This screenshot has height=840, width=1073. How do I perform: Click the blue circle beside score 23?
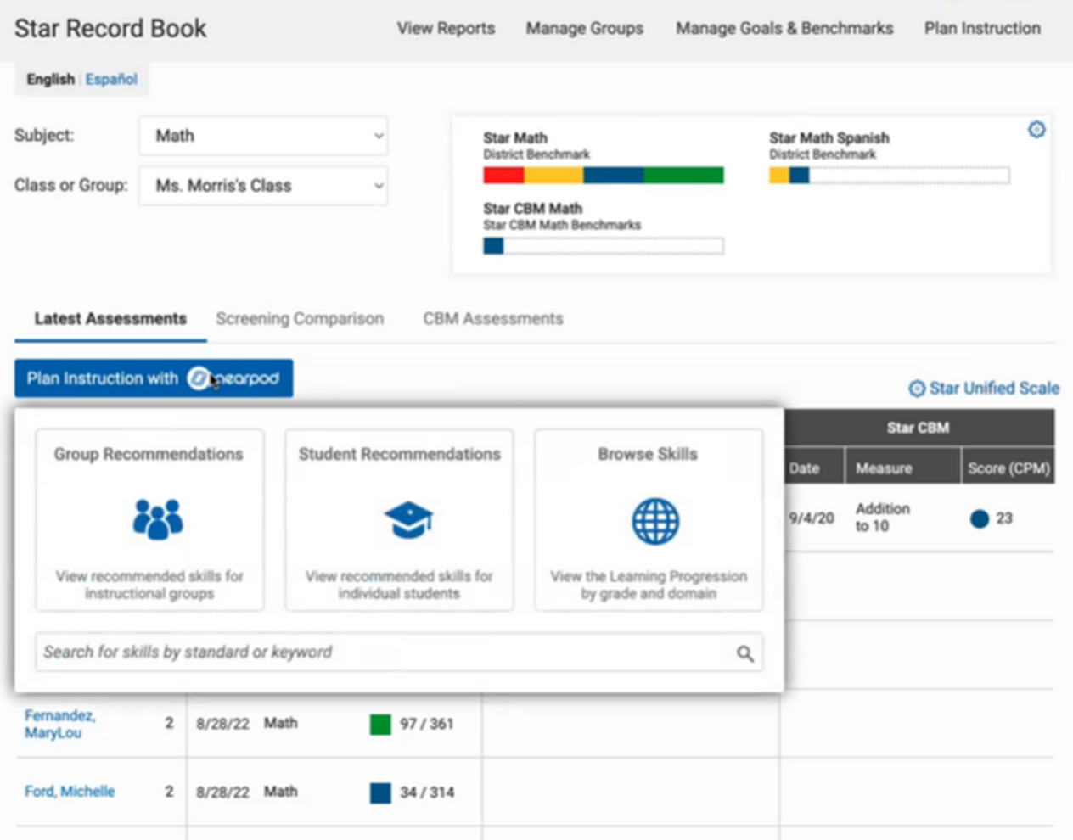tap(979, 518)
